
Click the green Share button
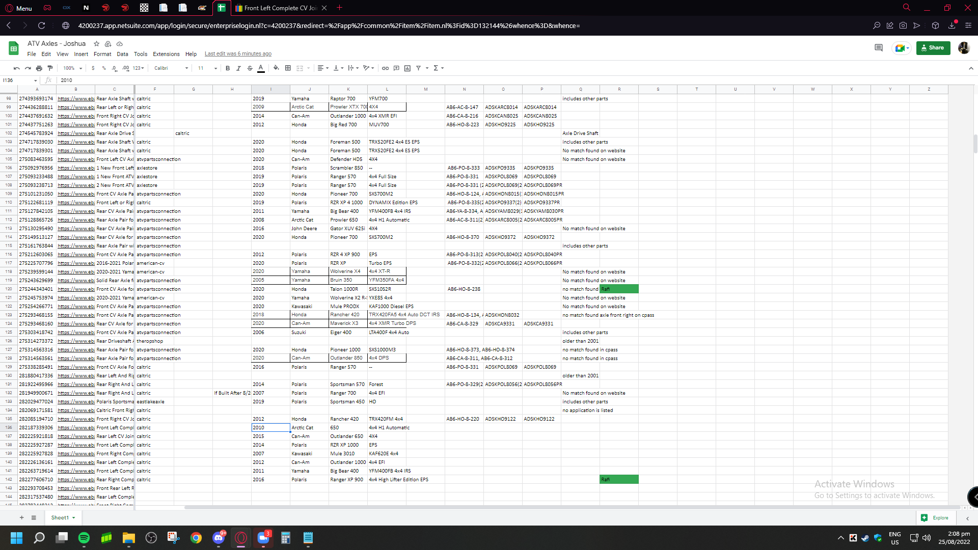pos(933,48)
